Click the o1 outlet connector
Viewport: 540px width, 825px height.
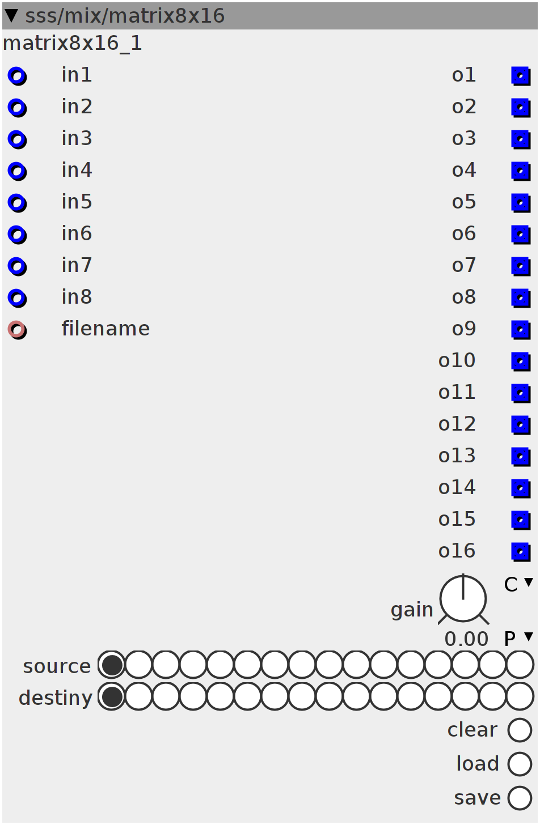(521, 76)
